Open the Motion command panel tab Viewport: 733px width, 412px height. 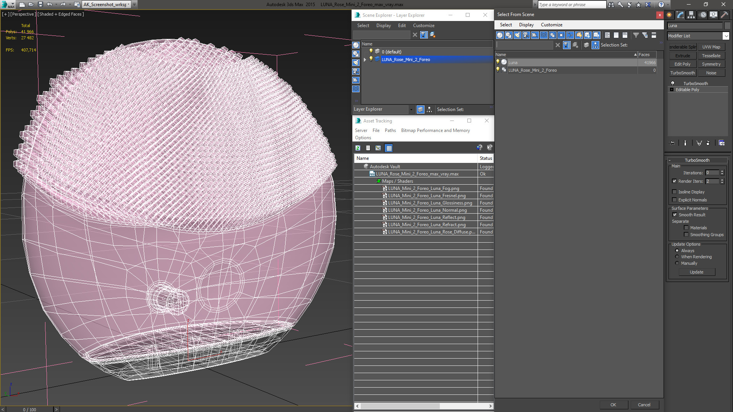[x=703, y=15]
